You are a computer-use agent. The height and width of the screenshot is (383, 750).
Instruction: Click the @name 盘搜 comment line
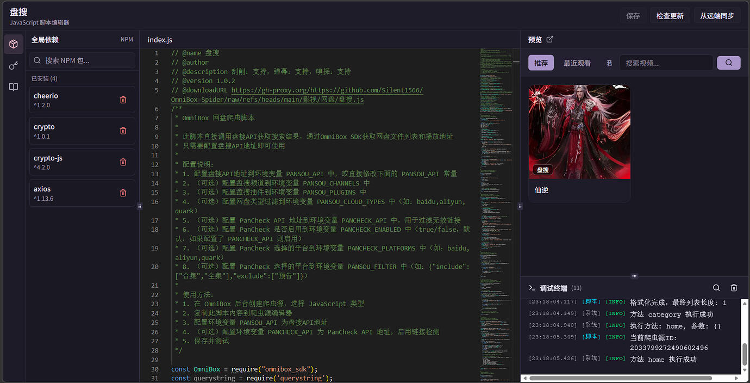195,53
